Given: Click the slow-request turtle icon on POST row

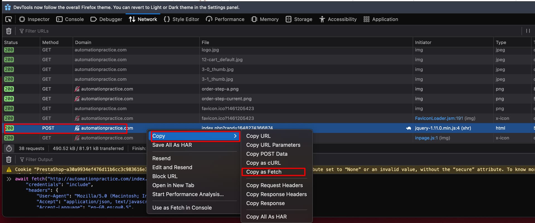Looking at the screenshot, I should click(x=408, y=128).
